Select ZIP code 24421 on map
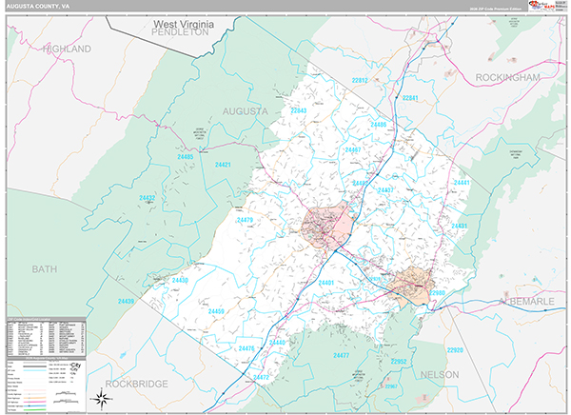Viewport: 571px width, 415px height. [223, 166]
